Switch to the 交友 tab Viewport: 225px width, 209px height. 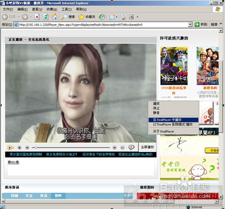click(29, 196)
